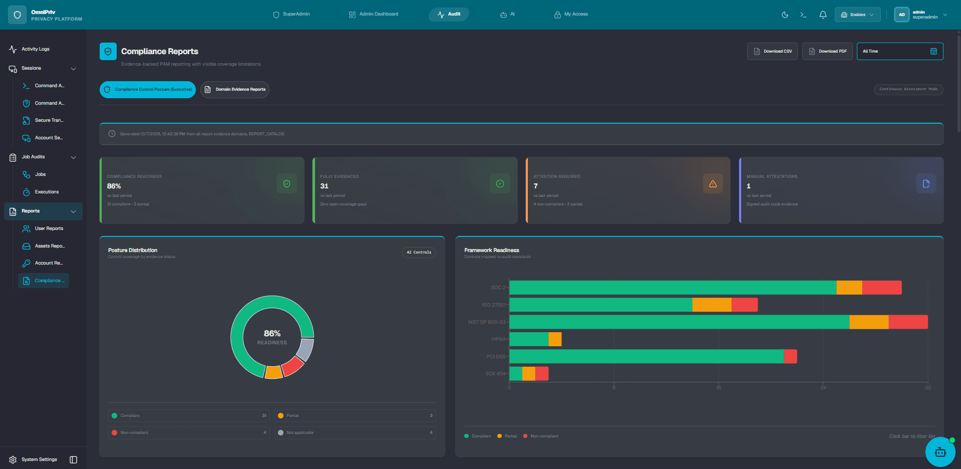
Task: Open Account Re... sidebar item
Action: (44, 263)
